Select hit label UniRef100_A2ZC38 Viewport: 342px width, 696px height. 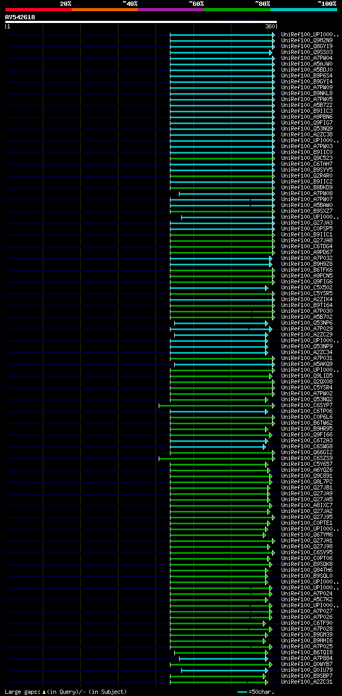307,134
